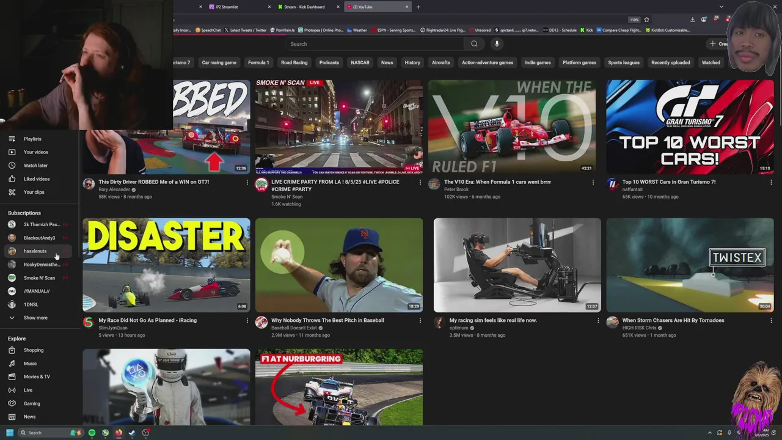The width and height of the screenshot is (782, 440).
Task: Open options menu for V10 Era video
Action: [x=593, y=182]
